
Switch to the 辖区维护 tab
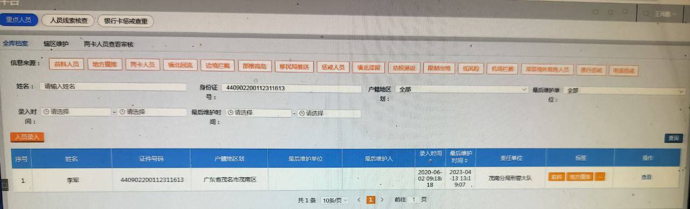pyautogui.click(x=56, y=44)
